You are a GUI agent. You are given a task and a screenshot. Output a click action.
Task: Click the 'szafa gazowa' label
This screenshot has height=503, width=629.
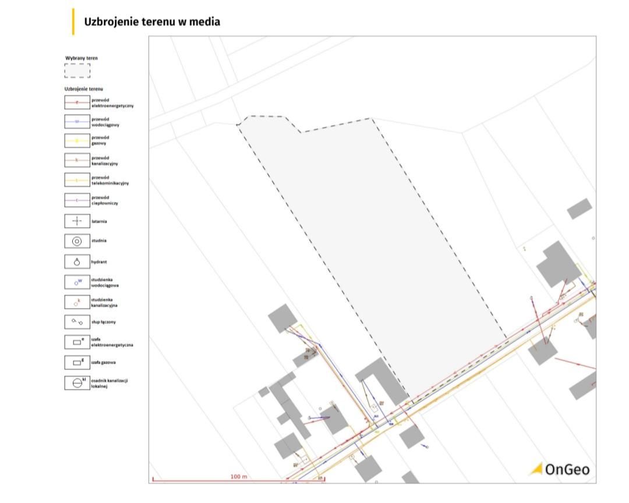pos(103,362)
